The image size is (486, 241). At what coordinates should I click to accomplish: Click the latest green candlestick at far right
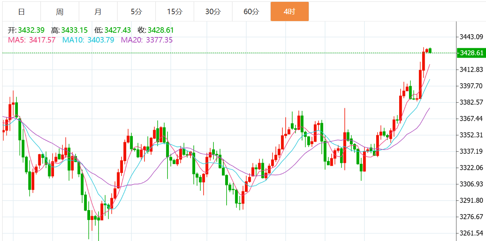(430, 51)
